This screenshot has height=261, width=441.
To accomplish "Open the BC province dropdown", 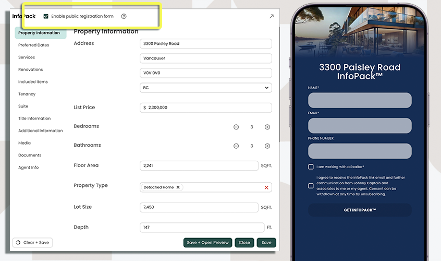I will 206,88.
